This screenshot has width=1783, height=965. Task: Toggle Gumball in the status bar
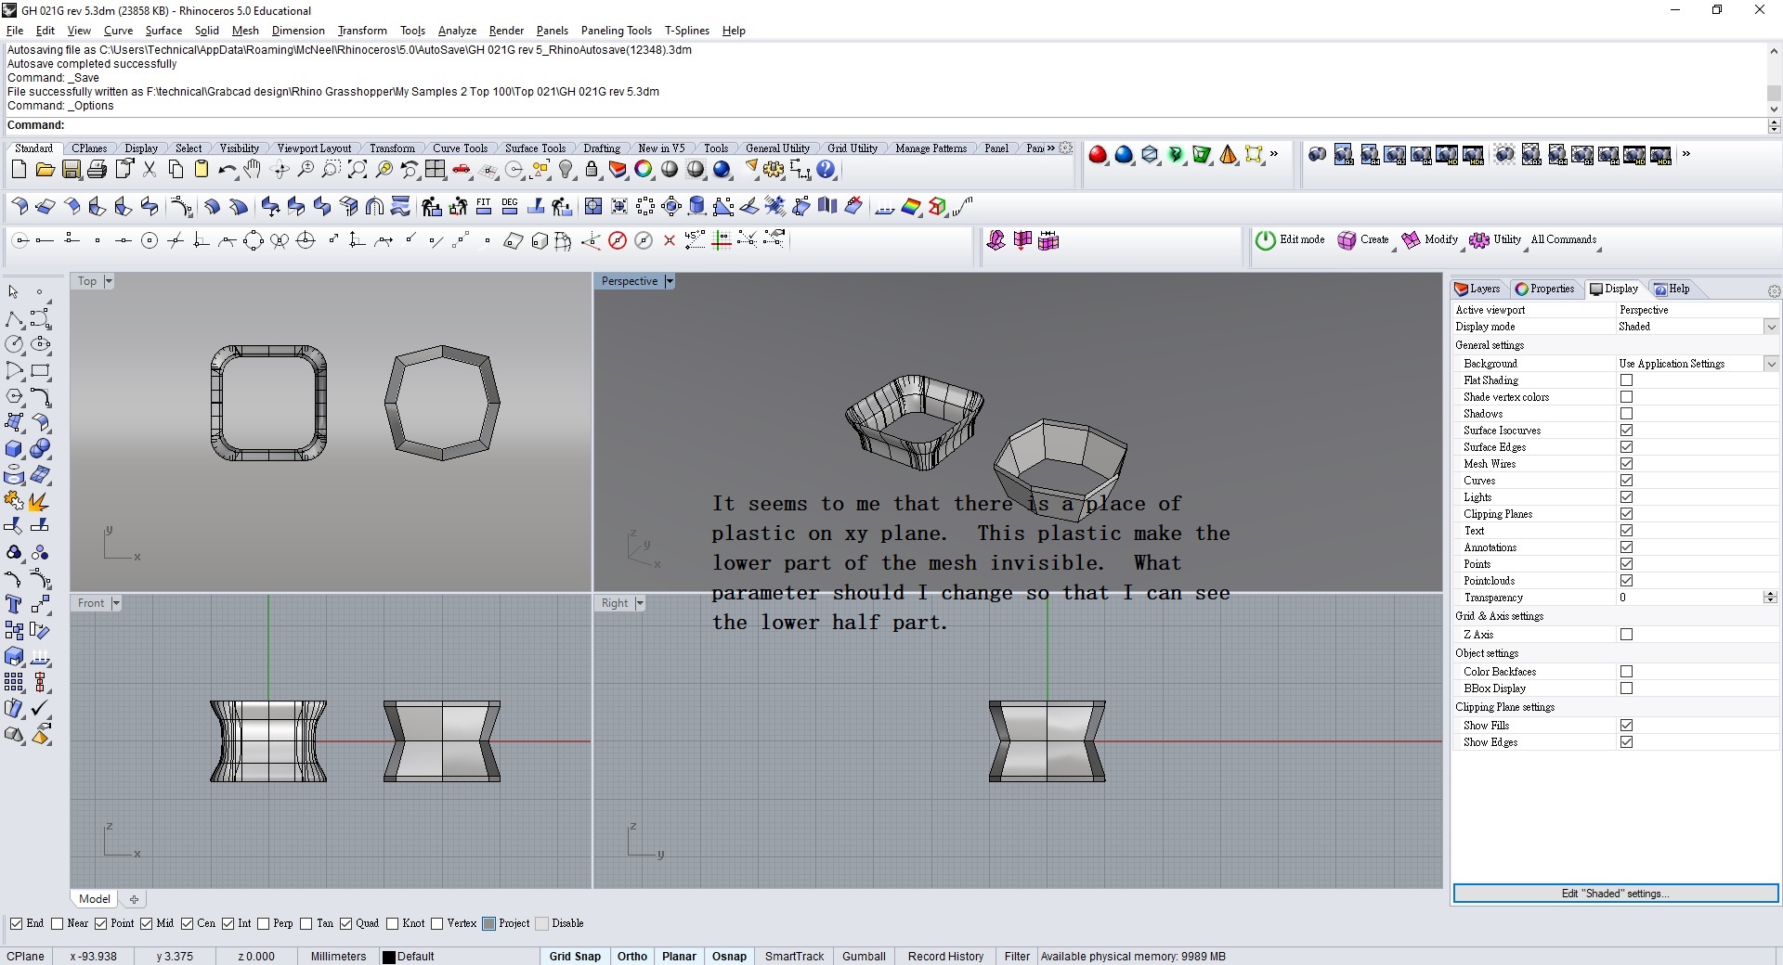click(864, 957)
